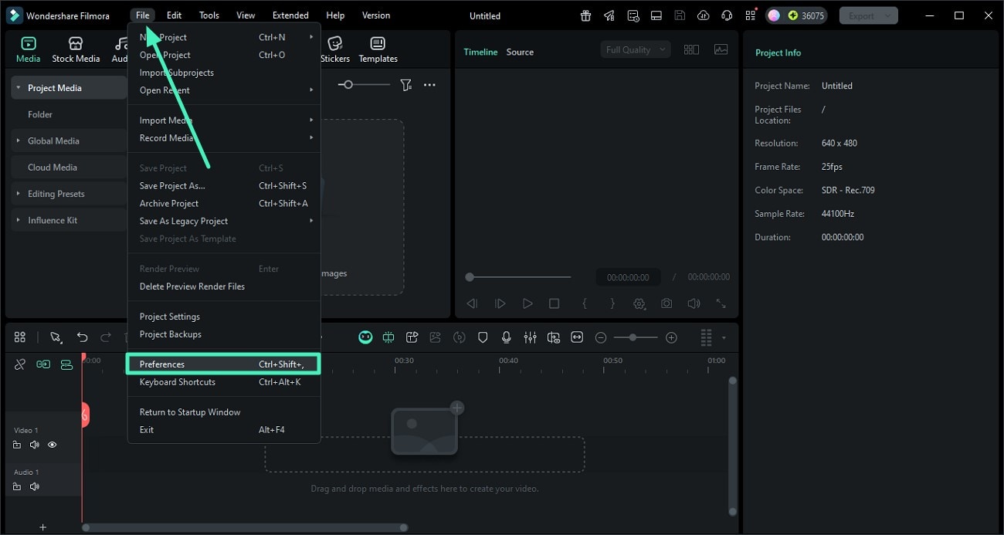Open preview settings gear icon
This screenshot has width=1004, height=535.
(639, 304)
